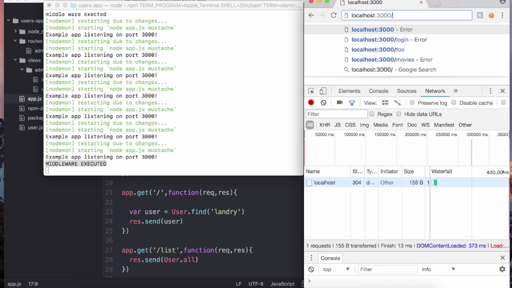
Task: Check Hide data URLs
Action: [x=399, y=114]
